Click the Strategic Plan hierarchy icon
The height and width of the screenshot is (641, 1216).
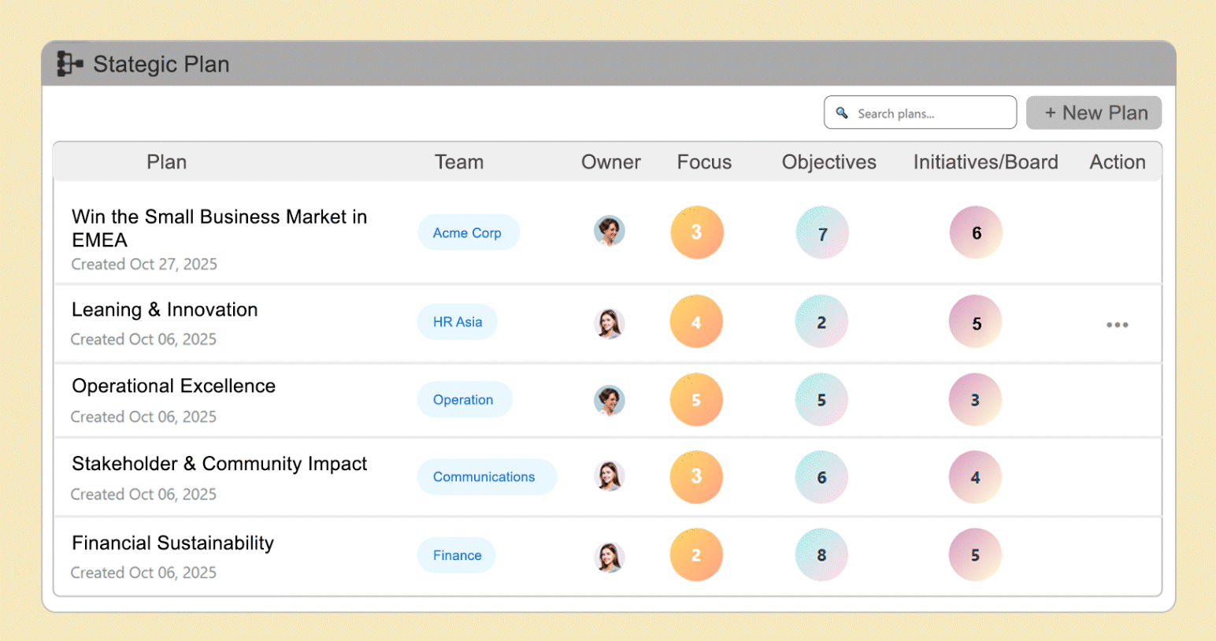click(x=69, y=64)
